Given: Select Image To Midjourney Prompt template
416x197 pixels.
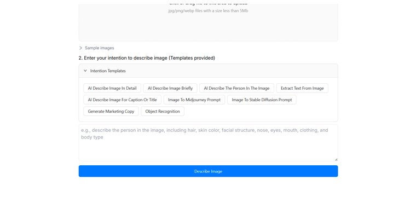Looking at the screenshot, I should (x=194, y=100).
